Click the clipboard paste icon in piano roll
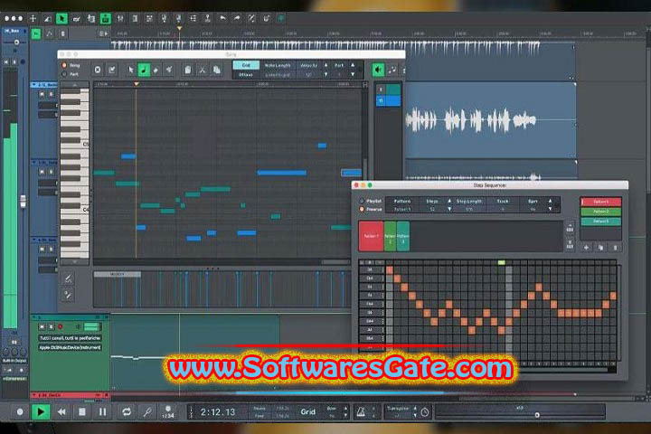Viewport: 651px width, 434px height. coord(188,70)
